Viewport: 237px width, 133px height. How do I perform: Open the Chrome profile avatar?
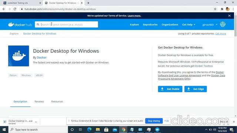pos(228,9)
